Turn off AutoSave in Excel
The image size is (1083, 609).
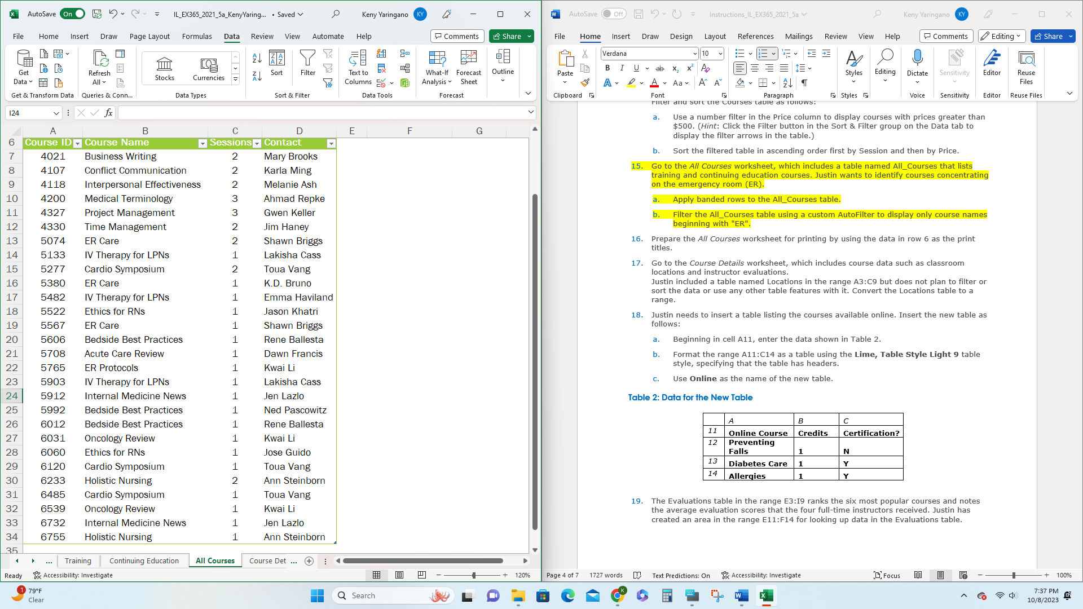73,14
